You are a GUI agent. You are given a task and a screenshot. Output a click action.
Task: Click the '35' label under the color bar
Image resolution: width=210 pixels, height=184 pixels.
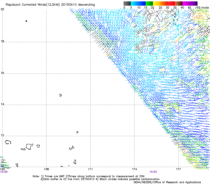(x=175, y=8)
